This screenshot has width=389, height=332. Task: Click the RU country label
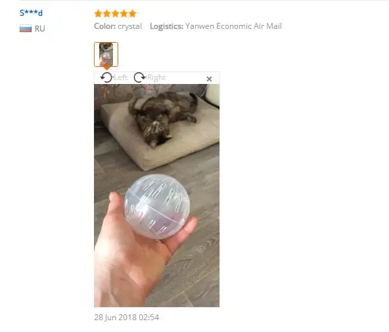39,28
